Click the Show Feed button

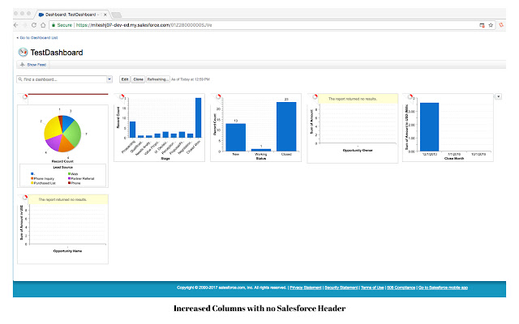pyautogui.click(x=32, y=65)
